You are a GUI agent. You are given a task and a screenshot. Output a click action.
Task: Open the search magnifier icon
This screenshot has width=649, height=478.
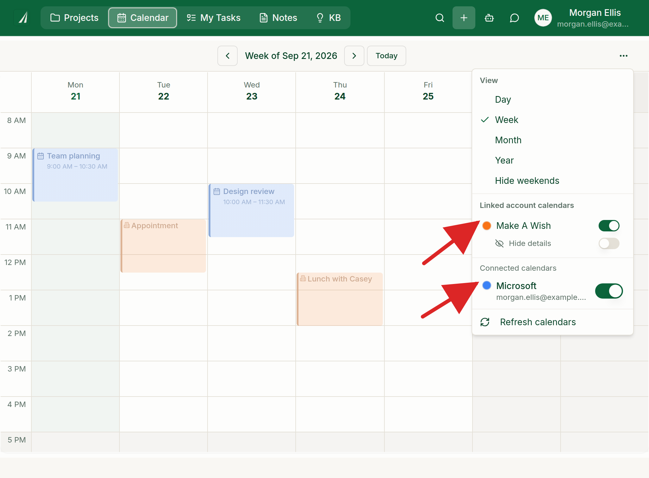coord(440,18)
